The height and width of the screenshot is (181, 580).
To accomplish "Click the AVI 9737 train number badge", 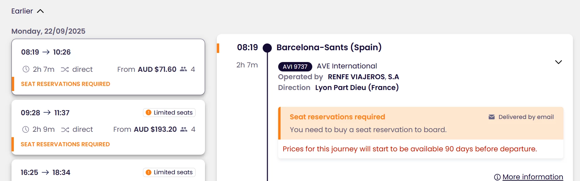I will [x=295, y=67].
